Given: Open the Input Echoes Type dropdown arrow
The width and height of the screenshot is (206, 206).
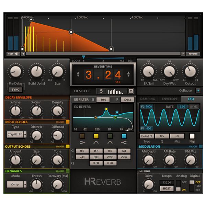Looking at the screenshot, I should (25, 134).
